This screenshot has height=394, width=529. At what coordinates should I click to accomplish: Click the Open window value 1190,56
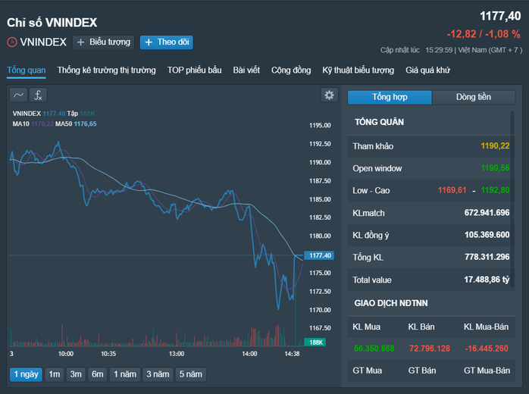pos(495,168)
